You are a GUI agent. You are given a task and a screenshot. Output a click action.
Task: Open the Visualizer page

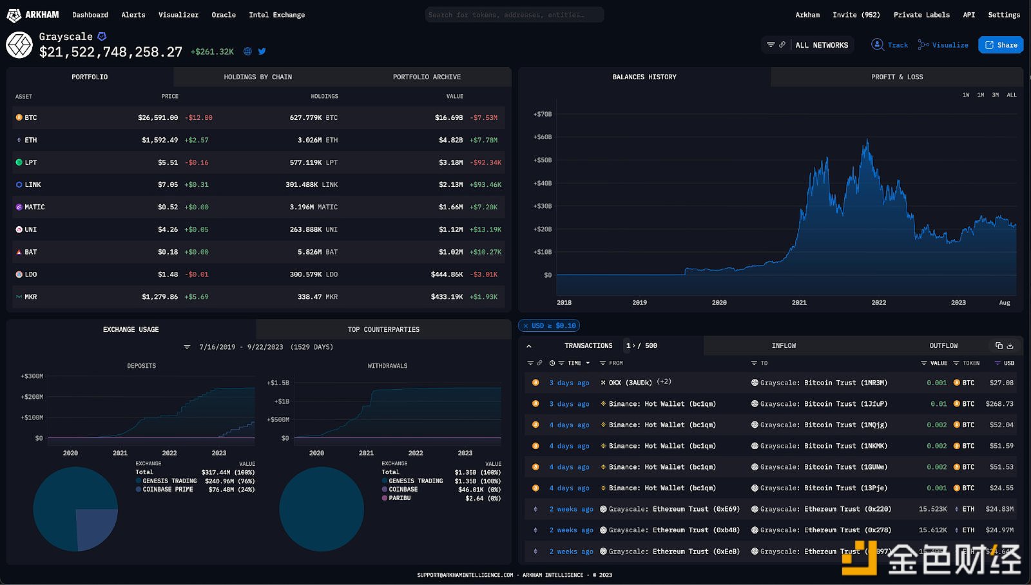[178, 15]
